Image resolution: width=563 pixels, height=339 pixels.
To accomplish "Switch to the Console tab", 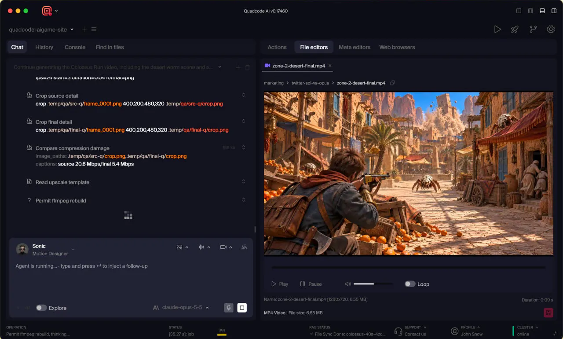I will click(x=75, y=47).
